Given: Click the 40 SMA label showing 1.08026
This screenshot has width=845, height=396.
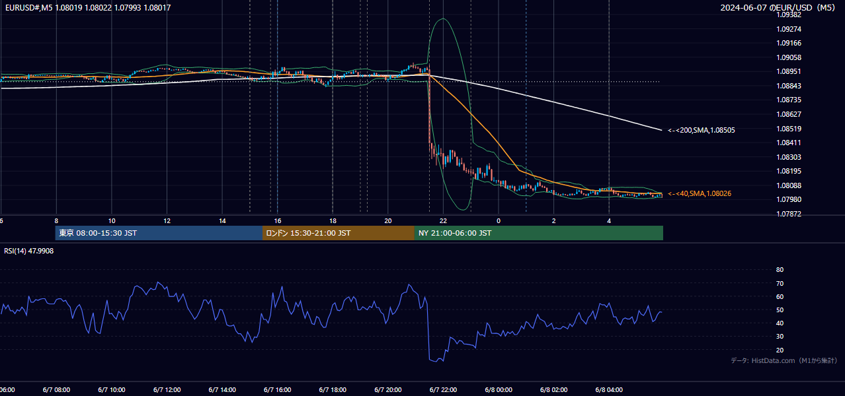Looking at the screenshot, I should pyautogui.click(x=699, y=193).
